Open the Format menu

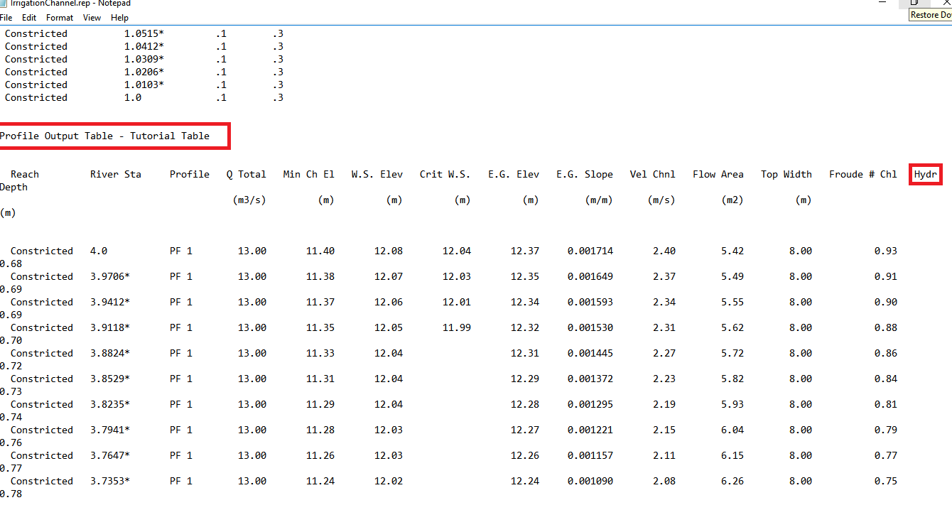click(x=60, y=18)
